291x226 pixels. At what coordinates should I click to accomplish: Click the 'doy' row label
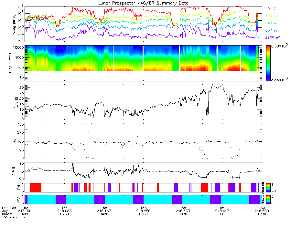5,211
